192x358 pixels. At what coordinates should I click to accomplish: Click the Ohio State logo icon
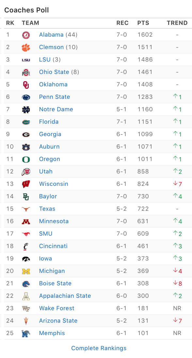click(26, 72)
